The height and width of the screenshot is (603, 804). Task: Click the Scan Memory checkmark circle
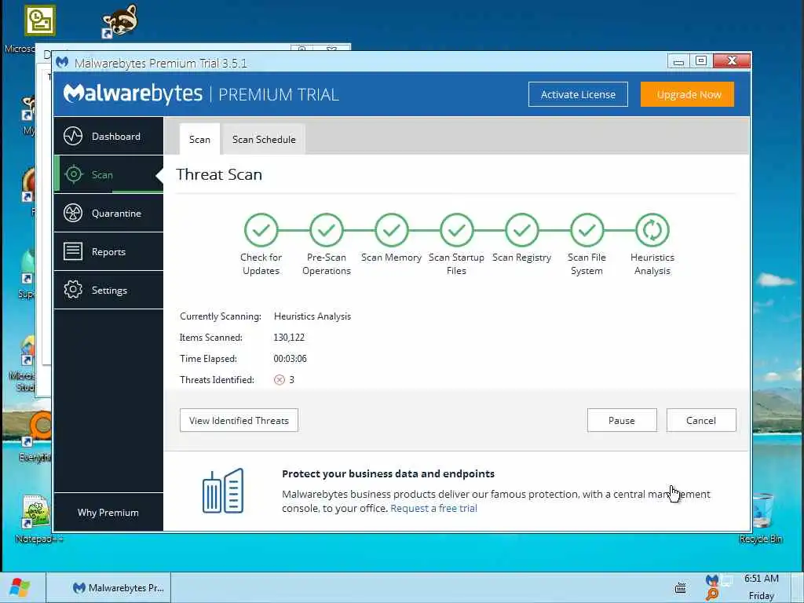[x=391, y=230]
